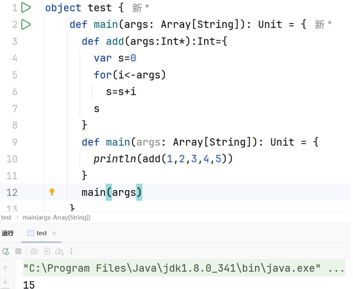This screenshot has width=353, height=289.
Task: Click the java.exe command line in console
Action: 184,268
